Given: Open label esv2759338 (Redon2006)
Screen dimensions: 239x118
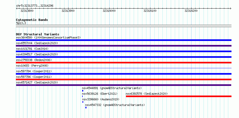Looking at the screenshot, I should pyautogui.click(x=34, y=60).
